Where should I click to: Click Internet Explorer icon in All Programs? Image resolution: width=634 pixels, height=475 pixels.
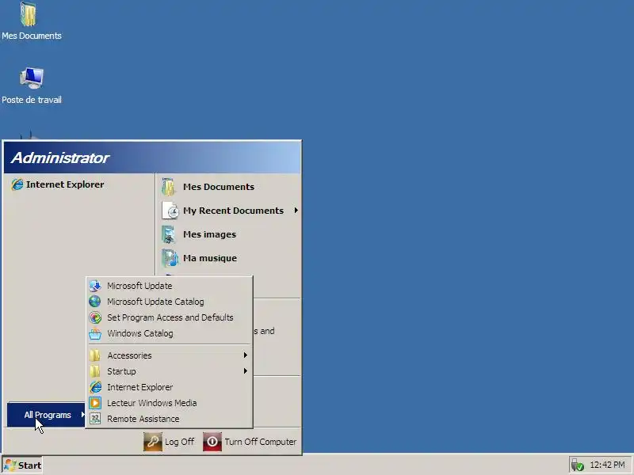coord(95,387)
